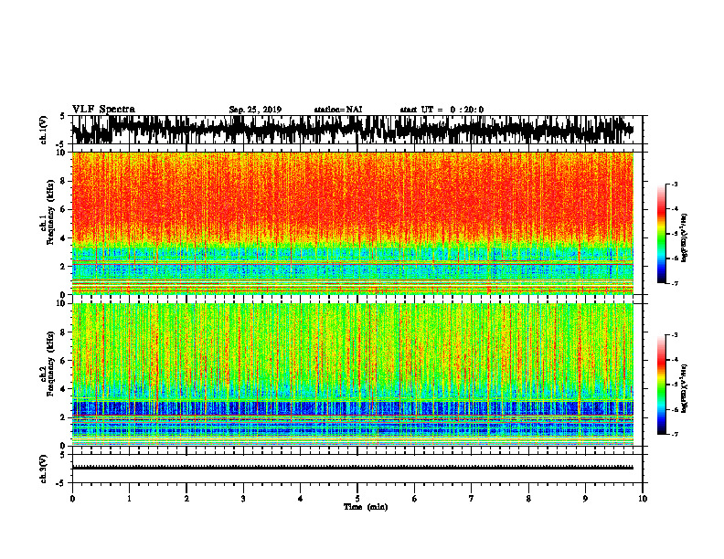Click the "10" tick on ch.1 frequency axis

tap(60, 153)
